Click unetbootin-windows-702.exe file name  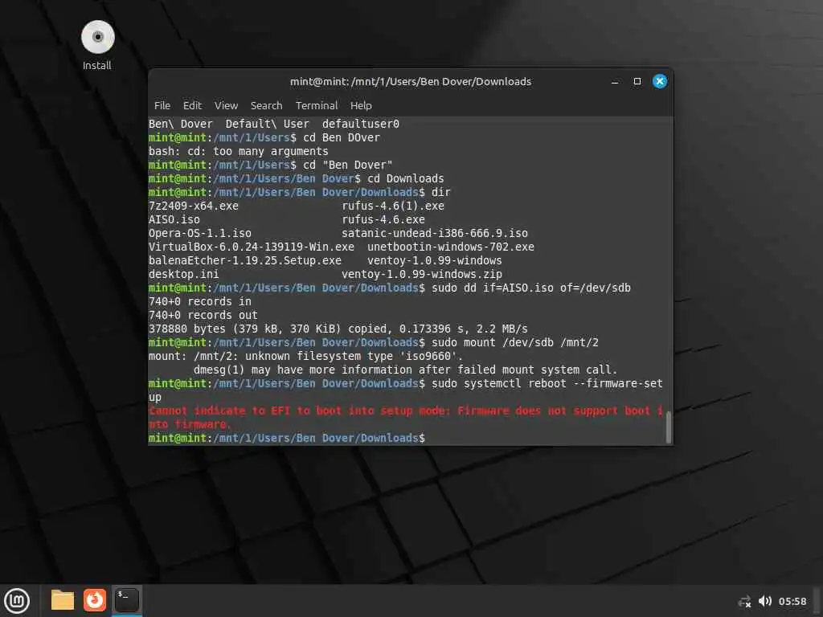[x=451, y=247]
